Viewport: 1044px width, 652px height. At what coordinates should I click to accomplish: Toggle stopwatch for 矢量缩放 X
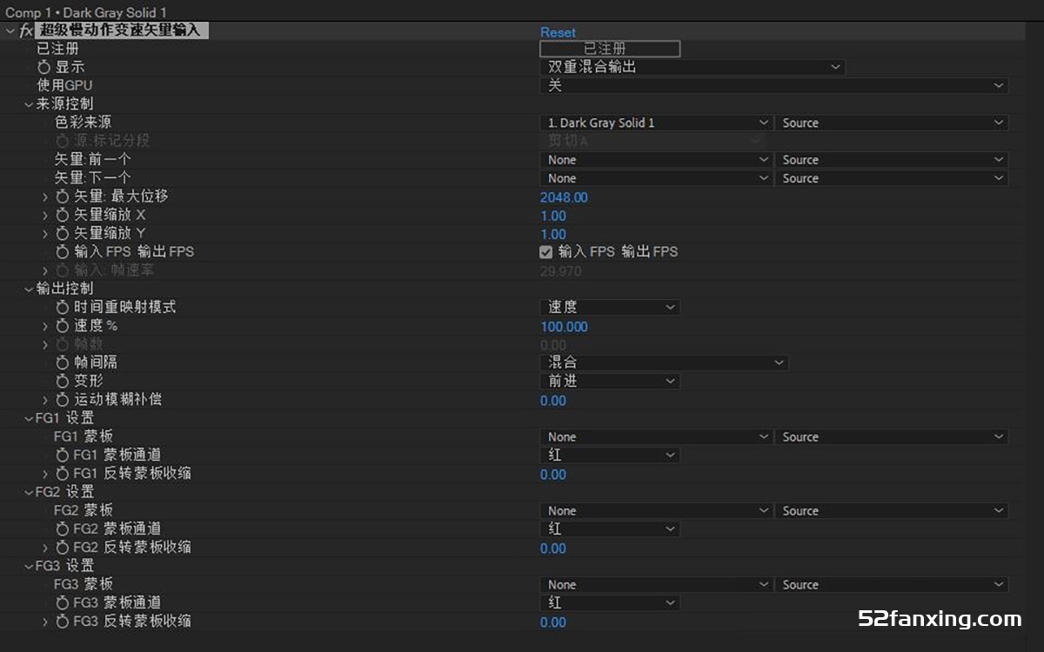63,216
